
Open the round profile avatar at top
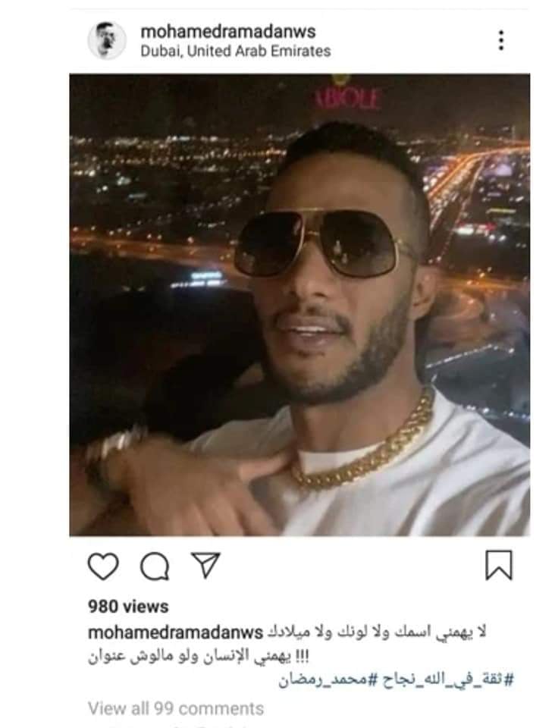107,40
